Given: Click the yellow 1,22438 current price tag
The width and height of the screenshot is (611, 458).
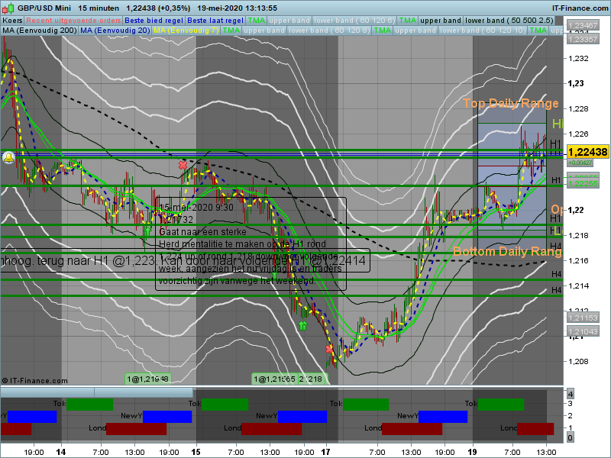Looking at the screenshot, I should point(587,152).
